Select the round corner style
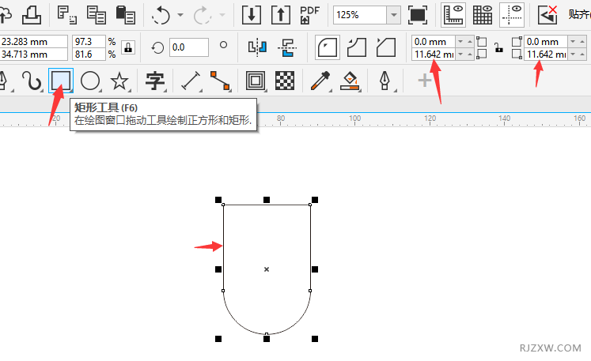 tap(328, 47)
